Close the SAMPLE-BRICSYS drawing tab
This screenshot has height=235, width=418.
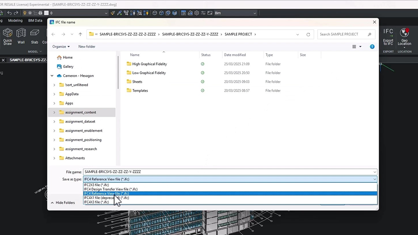[x=3, y=60]
